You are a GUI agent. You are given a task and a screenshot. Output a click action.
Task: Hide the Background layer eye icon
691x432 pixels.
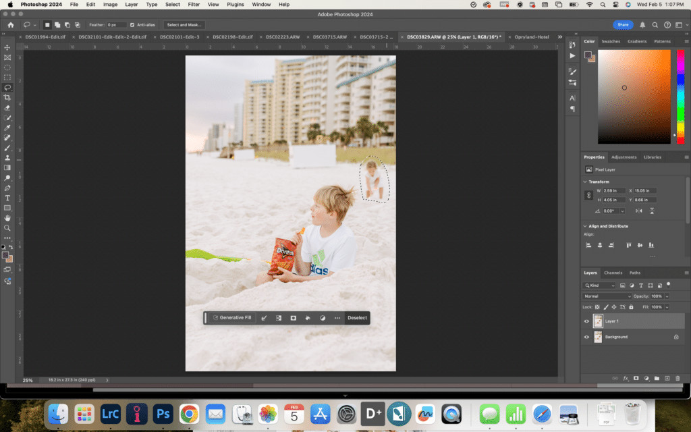(586, 337)
